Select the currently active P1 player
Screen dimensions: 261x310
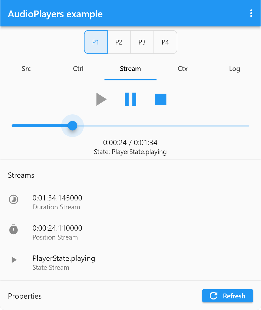click(96, 42)
